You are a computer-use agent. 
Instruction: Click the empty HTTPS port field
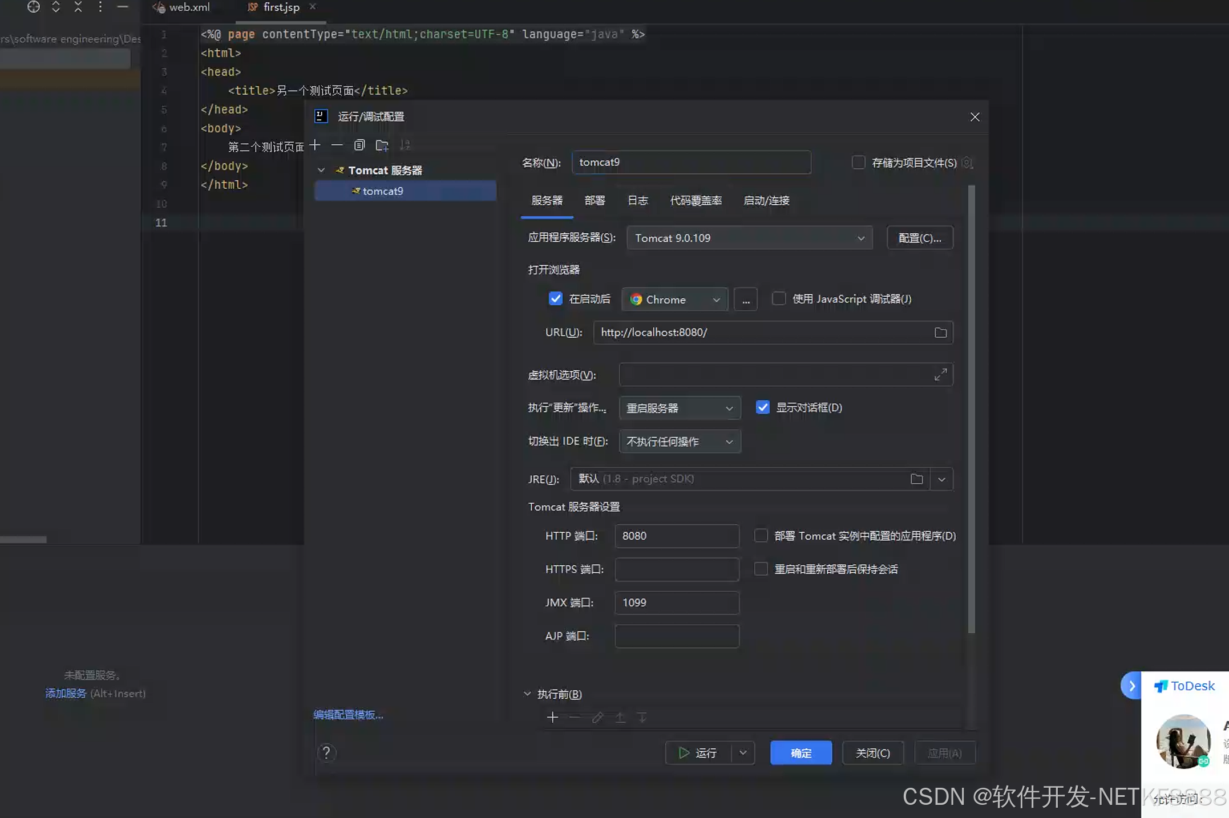[677, 569]
